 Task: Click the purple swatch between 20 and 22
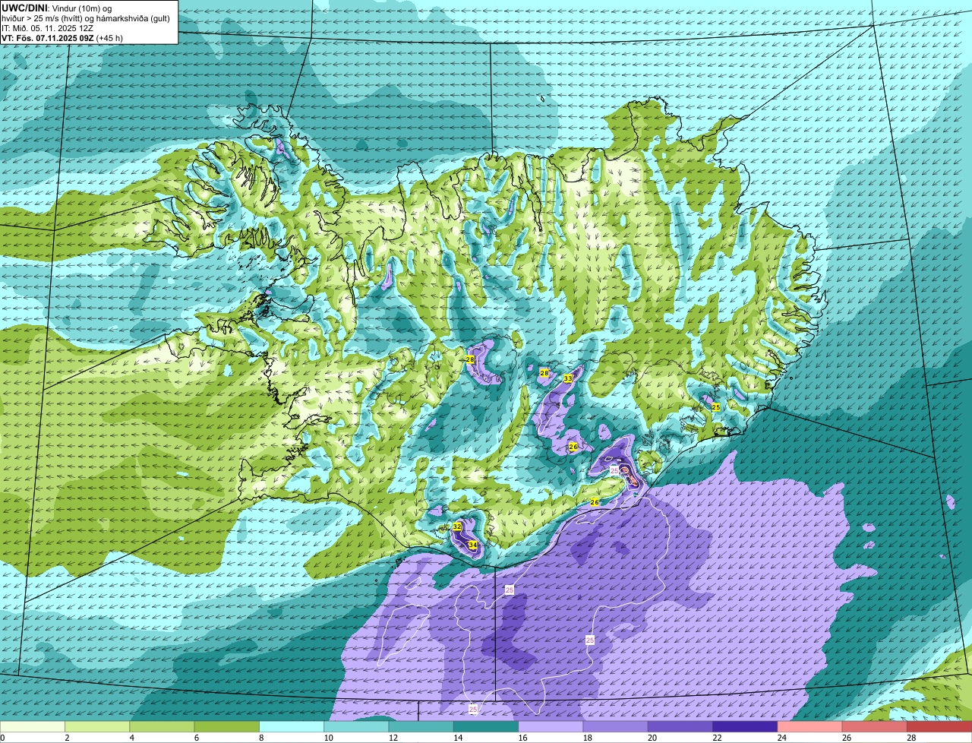(x=680, y=727)
